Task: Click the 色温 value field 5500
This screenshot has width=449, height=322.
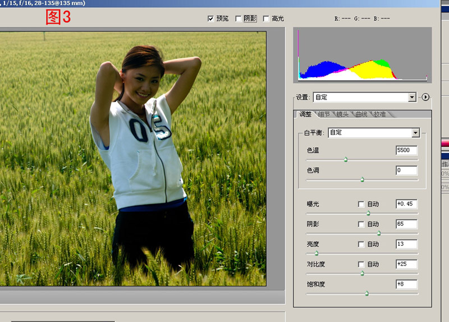Action: 406,150
